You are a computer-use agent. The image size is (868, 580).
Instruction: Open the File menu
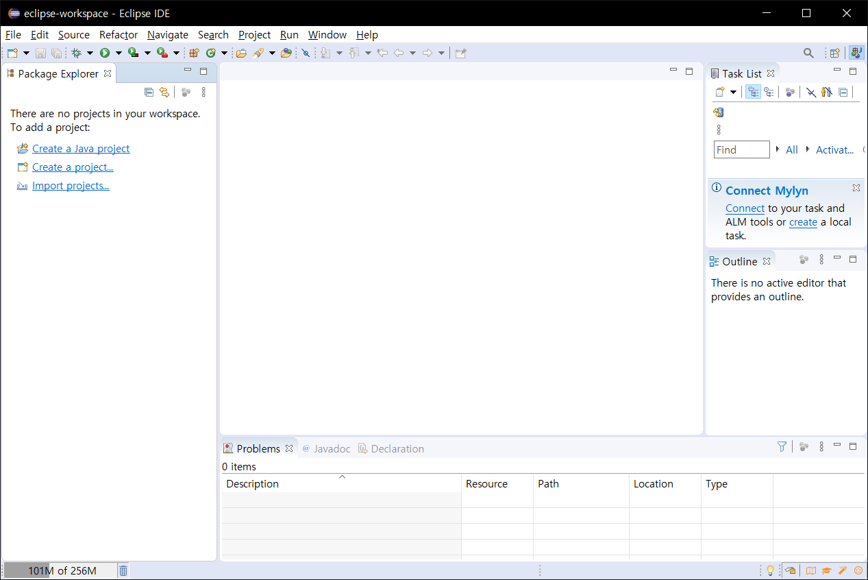(x=13, y=34)
